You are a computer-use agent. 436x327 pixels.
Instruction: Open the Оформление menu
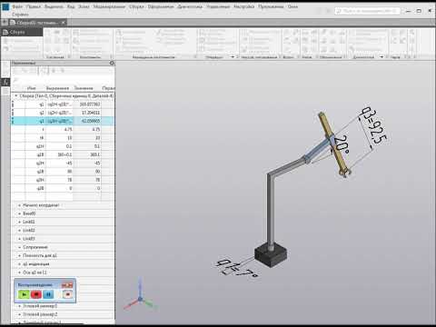coord(161,6)
